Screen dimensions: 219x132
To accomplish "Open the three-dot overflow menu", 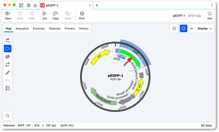I will (212, 5).
